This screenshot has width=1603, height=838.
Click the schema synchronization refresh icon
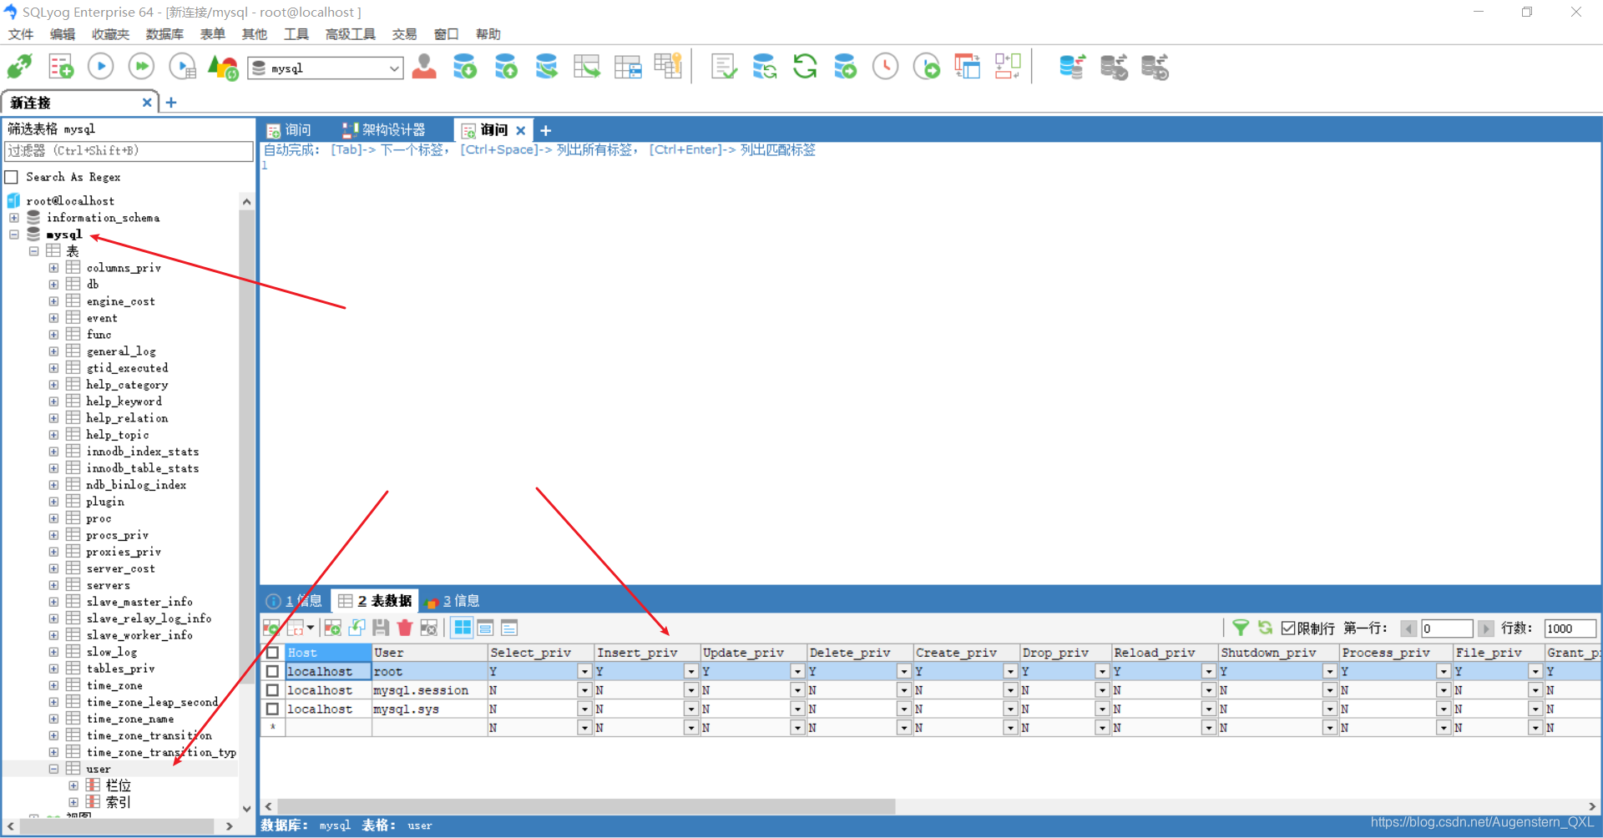click(x=805, y=67)
